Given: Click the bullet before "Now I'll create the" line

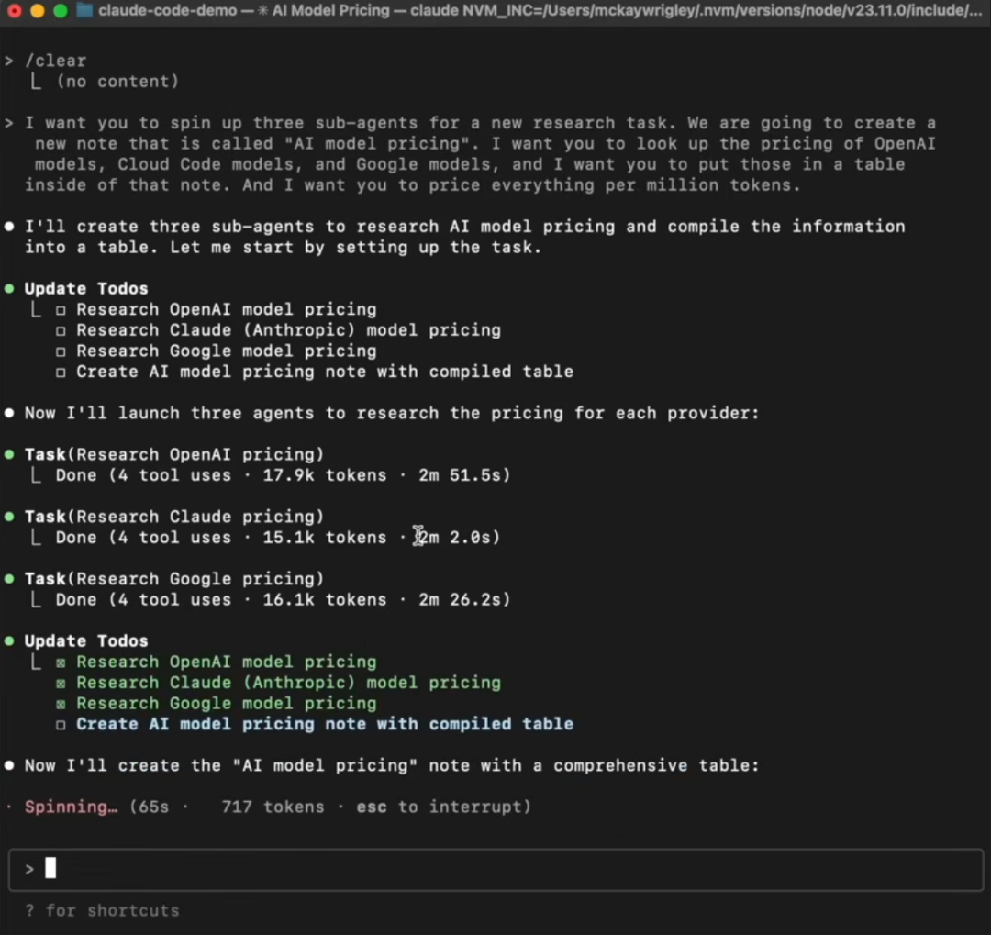Looking at the screenshot, I should pos(9,765).
